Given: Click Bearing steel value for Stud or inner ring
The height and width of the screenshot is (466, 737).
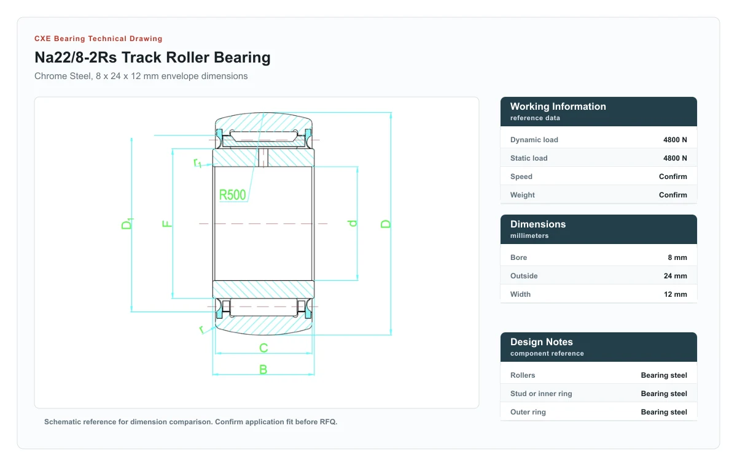Looking at the screenshot, I should click(x=664, y=394).
